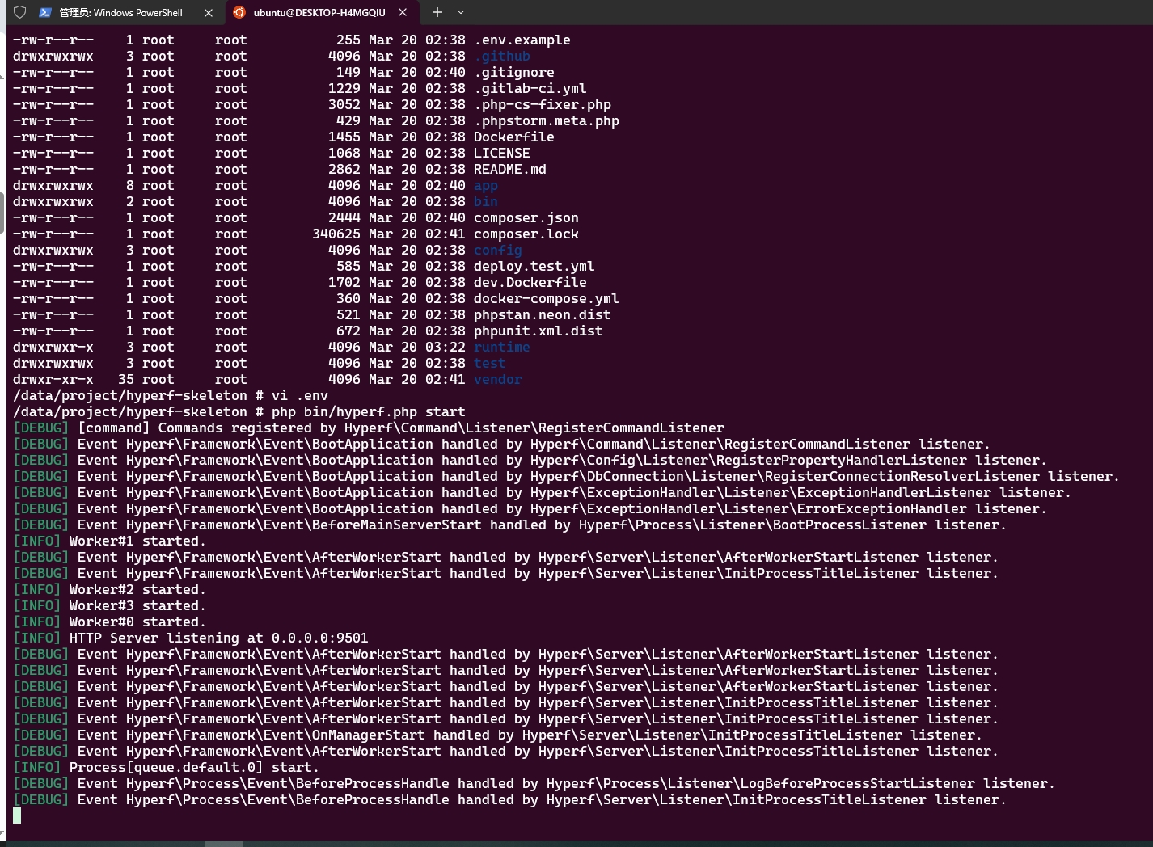Click the .github directory name
Screen dimensions: 1153x847
point(502,57)
